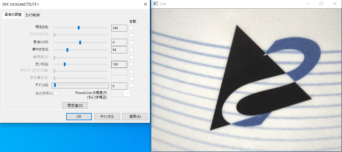The image size is (342, 152).
Task: Click the 色合い(H) hue slider handle
Action: click(x=80, y=42)
